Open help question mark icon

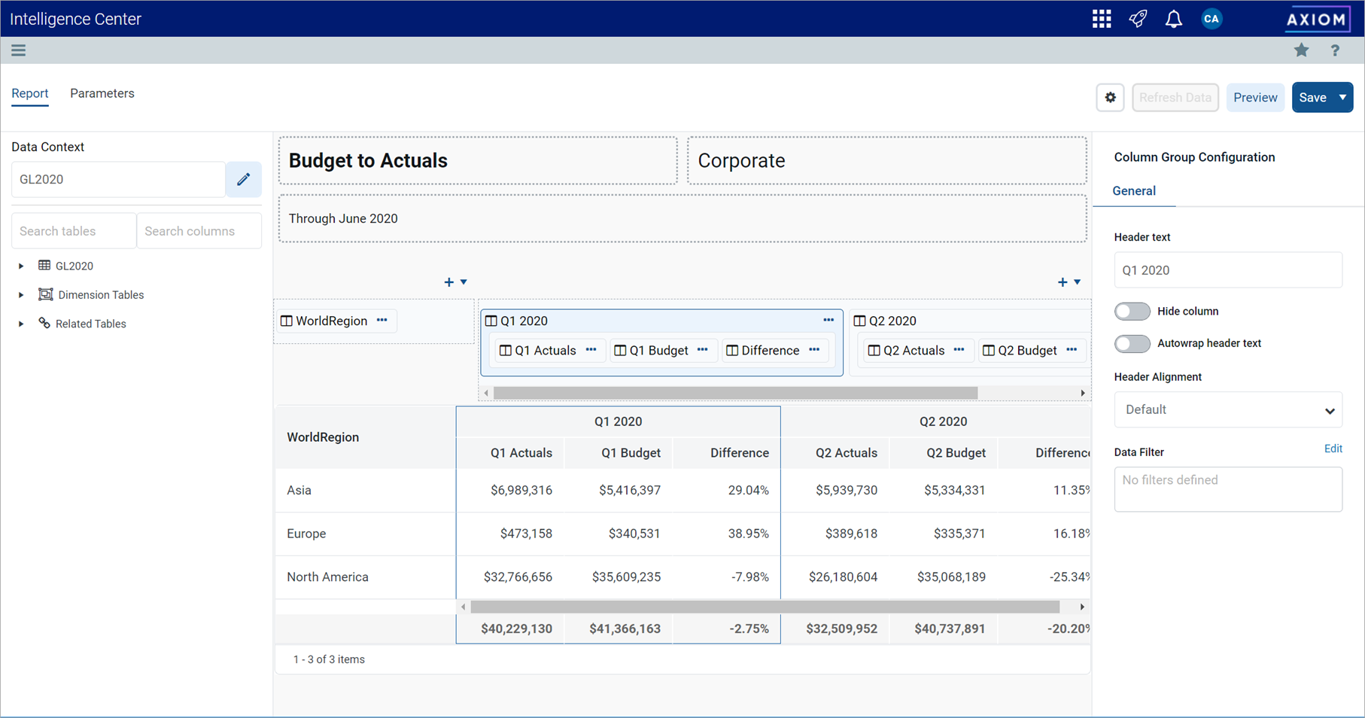(1335, 50)
